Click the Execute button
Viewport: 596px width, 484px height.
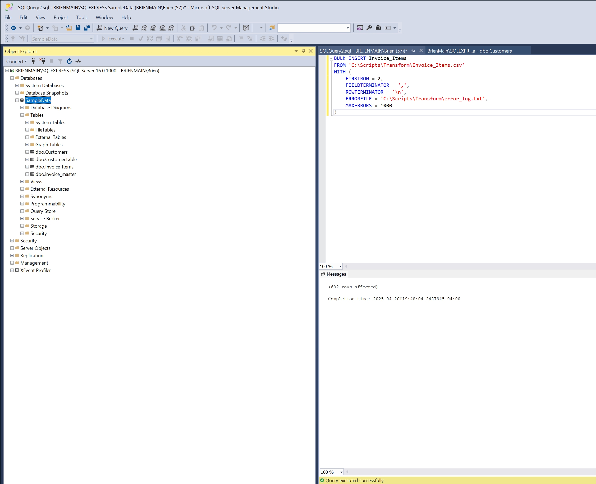[113, 39]
